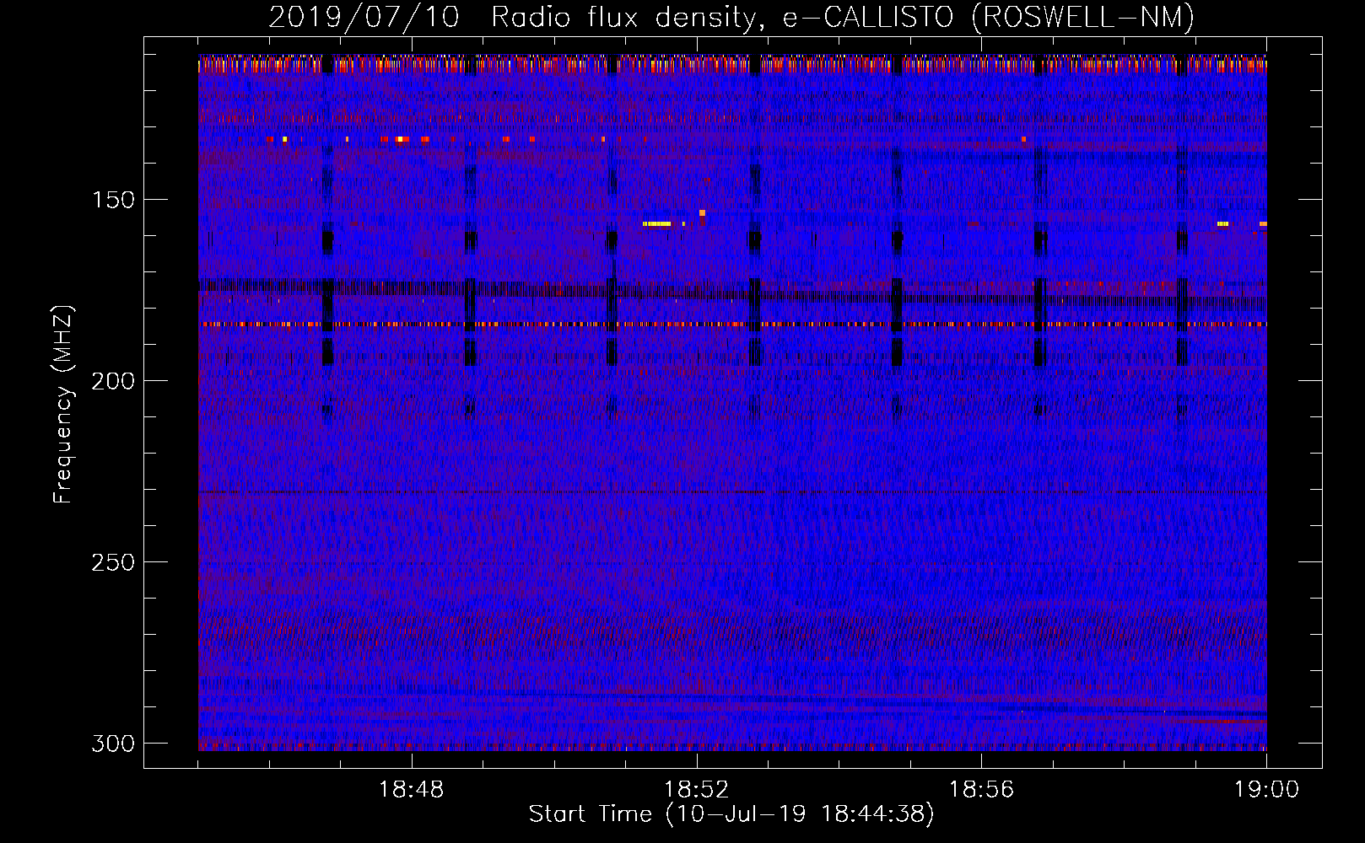The width and height of the screenshot is (1365, 843).
Task: Click the 200 frequency axis label
Action: click(x=112, y=381)
